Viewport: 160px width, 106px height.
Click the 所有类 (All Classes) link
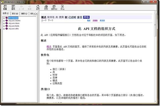point(102,21)
